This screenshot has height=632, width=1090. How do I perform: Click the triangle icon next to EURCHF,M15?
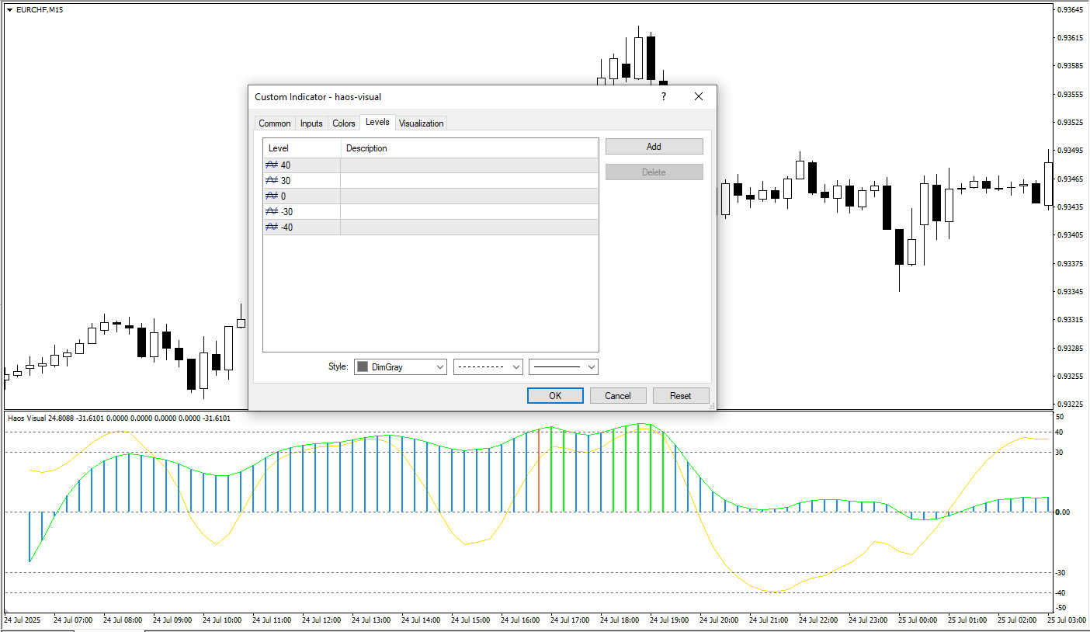(9, 10)
